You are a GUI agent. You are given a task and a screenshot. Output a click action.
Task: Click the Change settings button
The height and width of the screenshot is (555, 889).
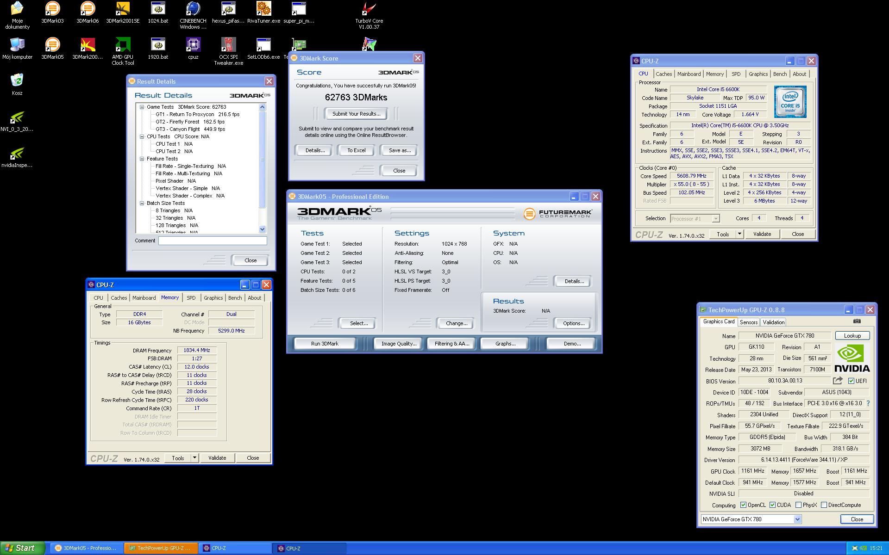pos(457,323)
